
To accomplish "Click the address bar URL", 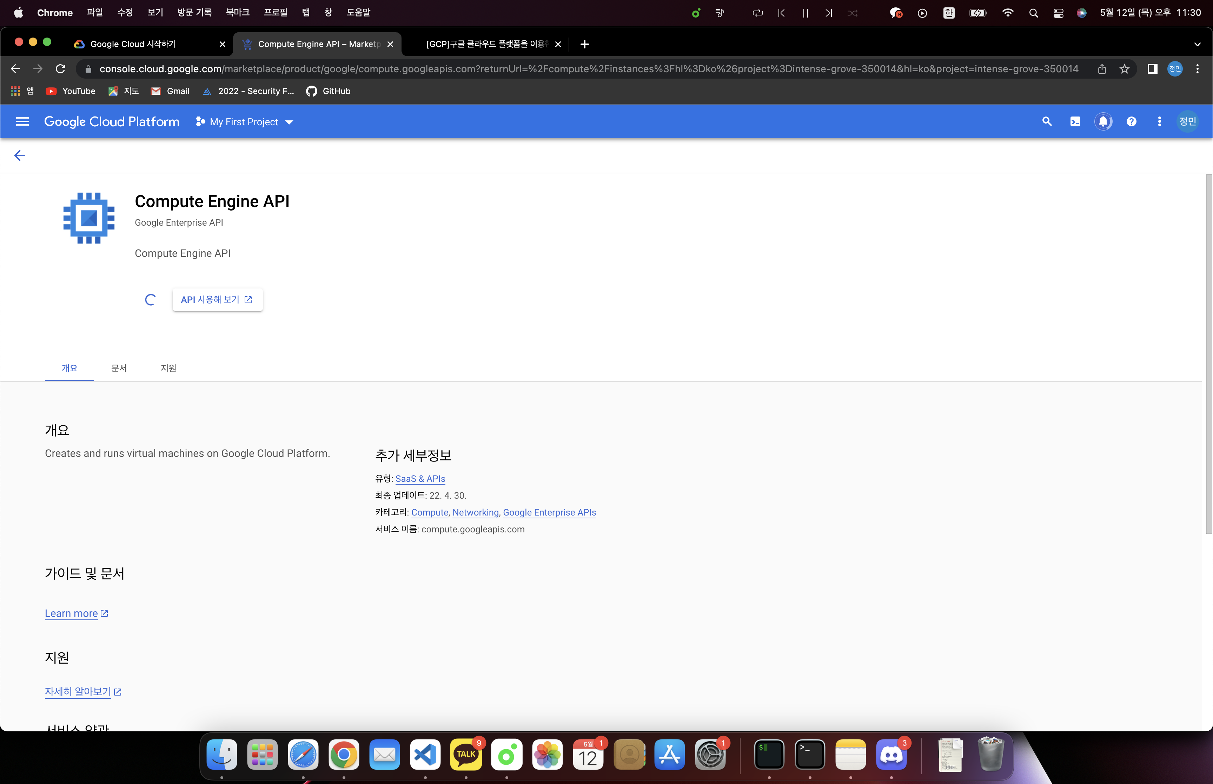I will pyautogui.click(x=589, y=69).
